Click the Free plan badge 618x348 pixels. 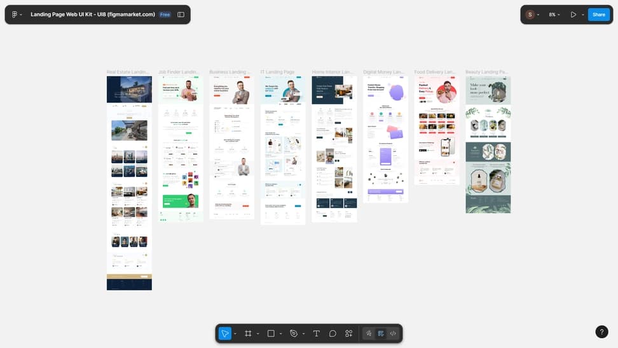165,15
